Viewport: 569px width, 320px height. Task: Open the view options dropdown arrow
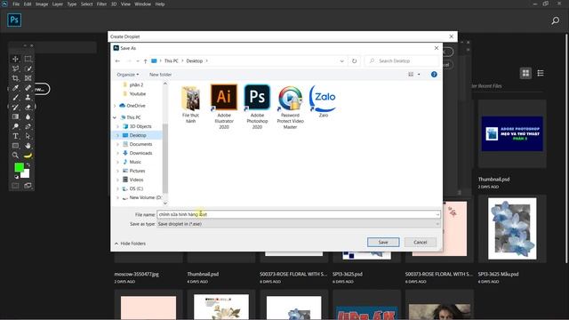coord(419,75)
